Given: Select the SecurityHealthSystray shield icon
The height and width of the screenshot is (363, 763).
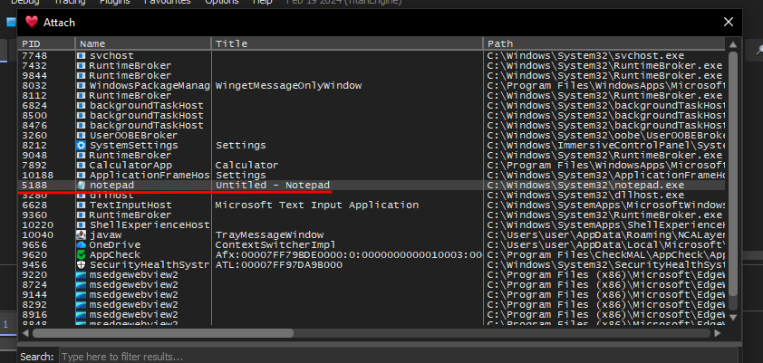Looking at the screenshot, I should [82, 265].
